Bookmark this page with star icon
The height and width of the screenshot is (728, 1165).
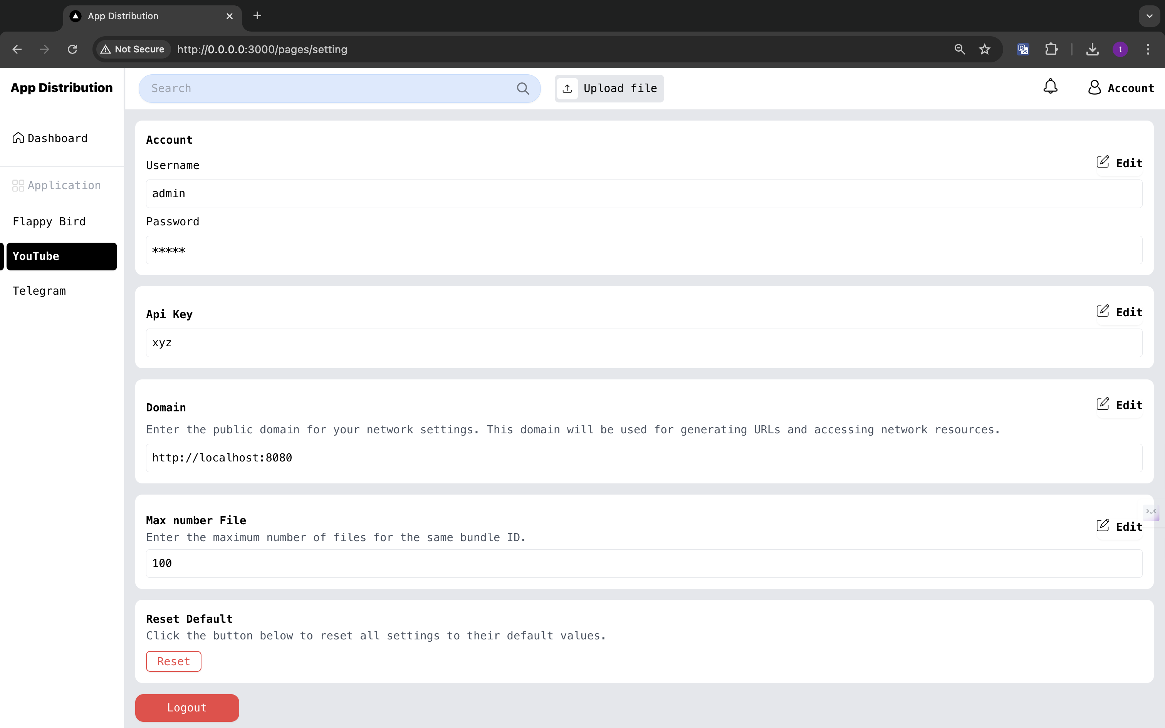point(984,49)
